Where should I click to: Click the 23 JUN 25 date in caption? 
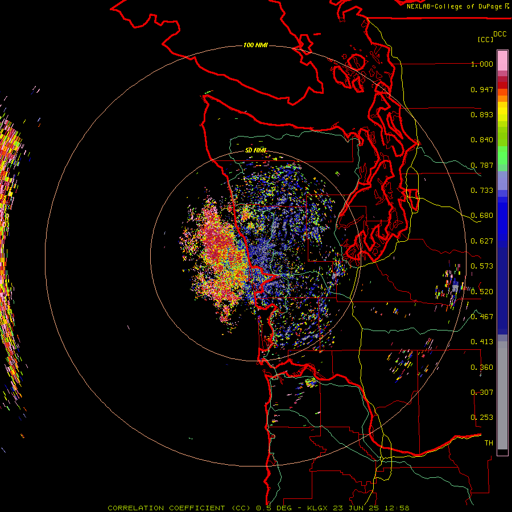pyautogui.click(x=357, y=508)
